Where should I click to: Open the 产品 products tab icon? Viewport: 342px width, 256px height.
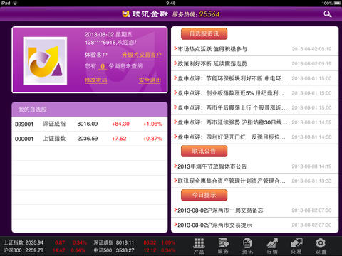[199, 246]
